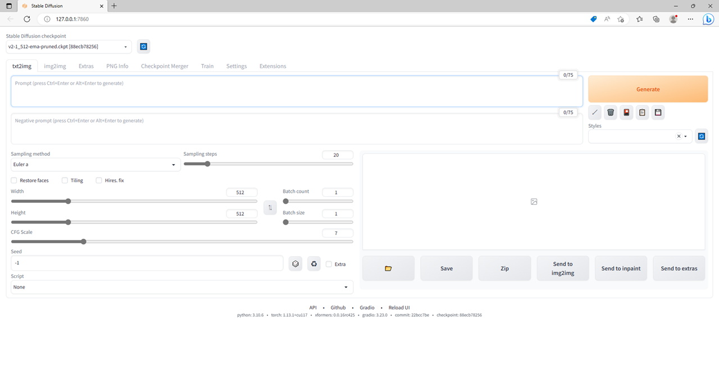Open the Settings tab
Screen dimensions: 719x389
[x=236, y=66]
